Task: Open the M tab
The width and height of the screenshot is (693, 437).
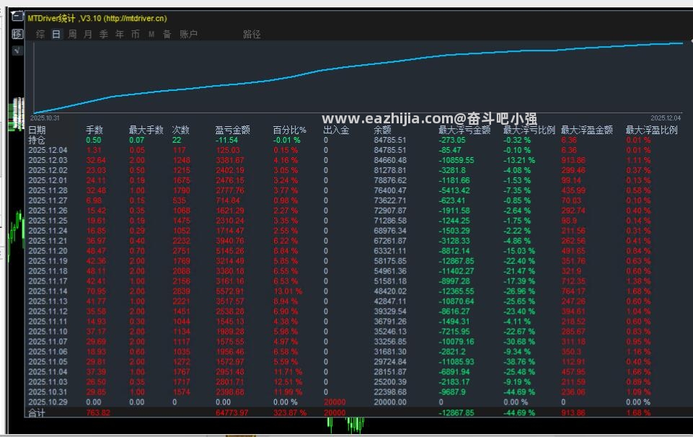Action: pos(151,35)
